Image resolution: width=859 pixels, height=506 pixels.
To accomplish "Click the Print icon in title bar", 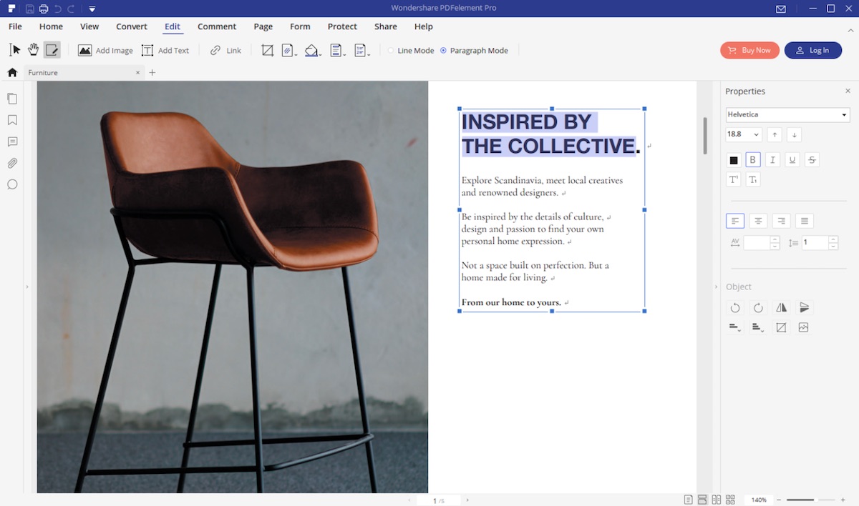I will click(44, 9).
